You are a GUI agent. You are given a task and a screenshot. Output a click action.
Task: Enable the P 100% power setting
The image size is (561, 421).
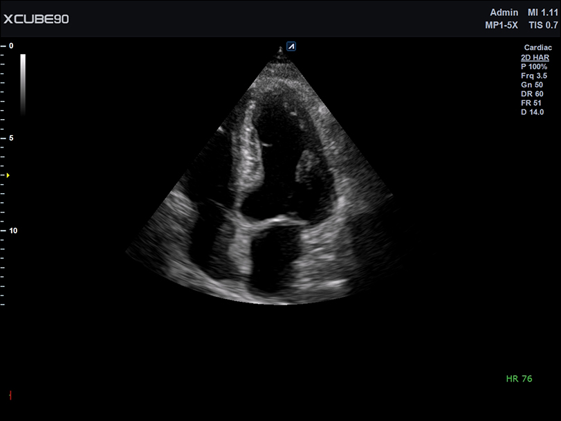pyautogui.click(x=535, y=66)
